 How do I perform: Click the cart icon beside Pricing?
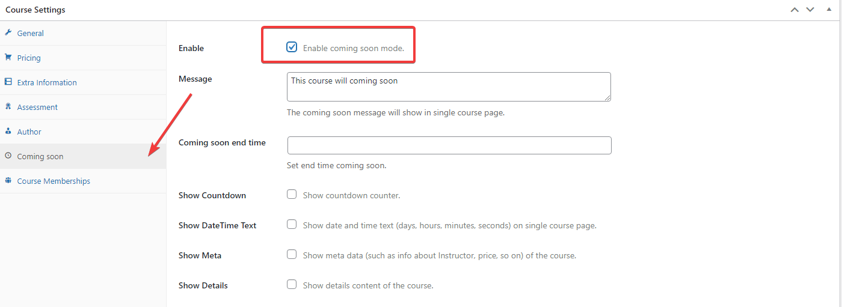coord(8,57)
